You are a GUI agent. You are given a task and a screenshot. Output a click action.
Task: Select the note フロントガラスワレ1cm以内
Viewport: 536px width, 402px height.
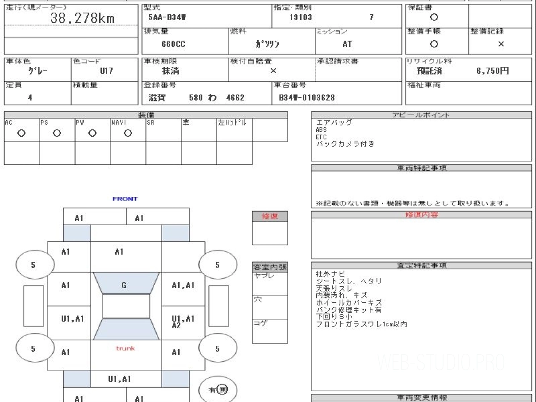(361, 324)
